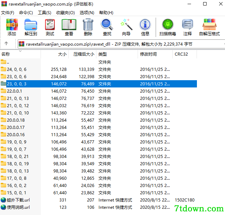Screen dimensions: 225x215
Task: Open the 选项(N) menu
Action: pos(87,13)
